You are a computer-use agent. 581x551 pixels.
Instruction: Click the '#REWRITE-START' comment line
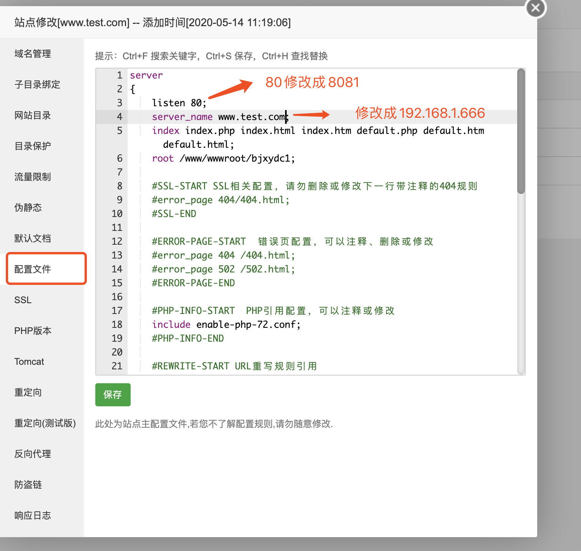234,366
